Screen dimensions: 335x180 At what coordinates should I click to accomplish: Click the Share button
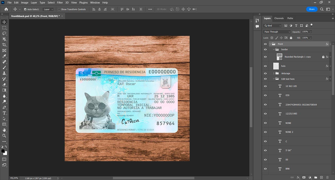[x=312, y=9]
